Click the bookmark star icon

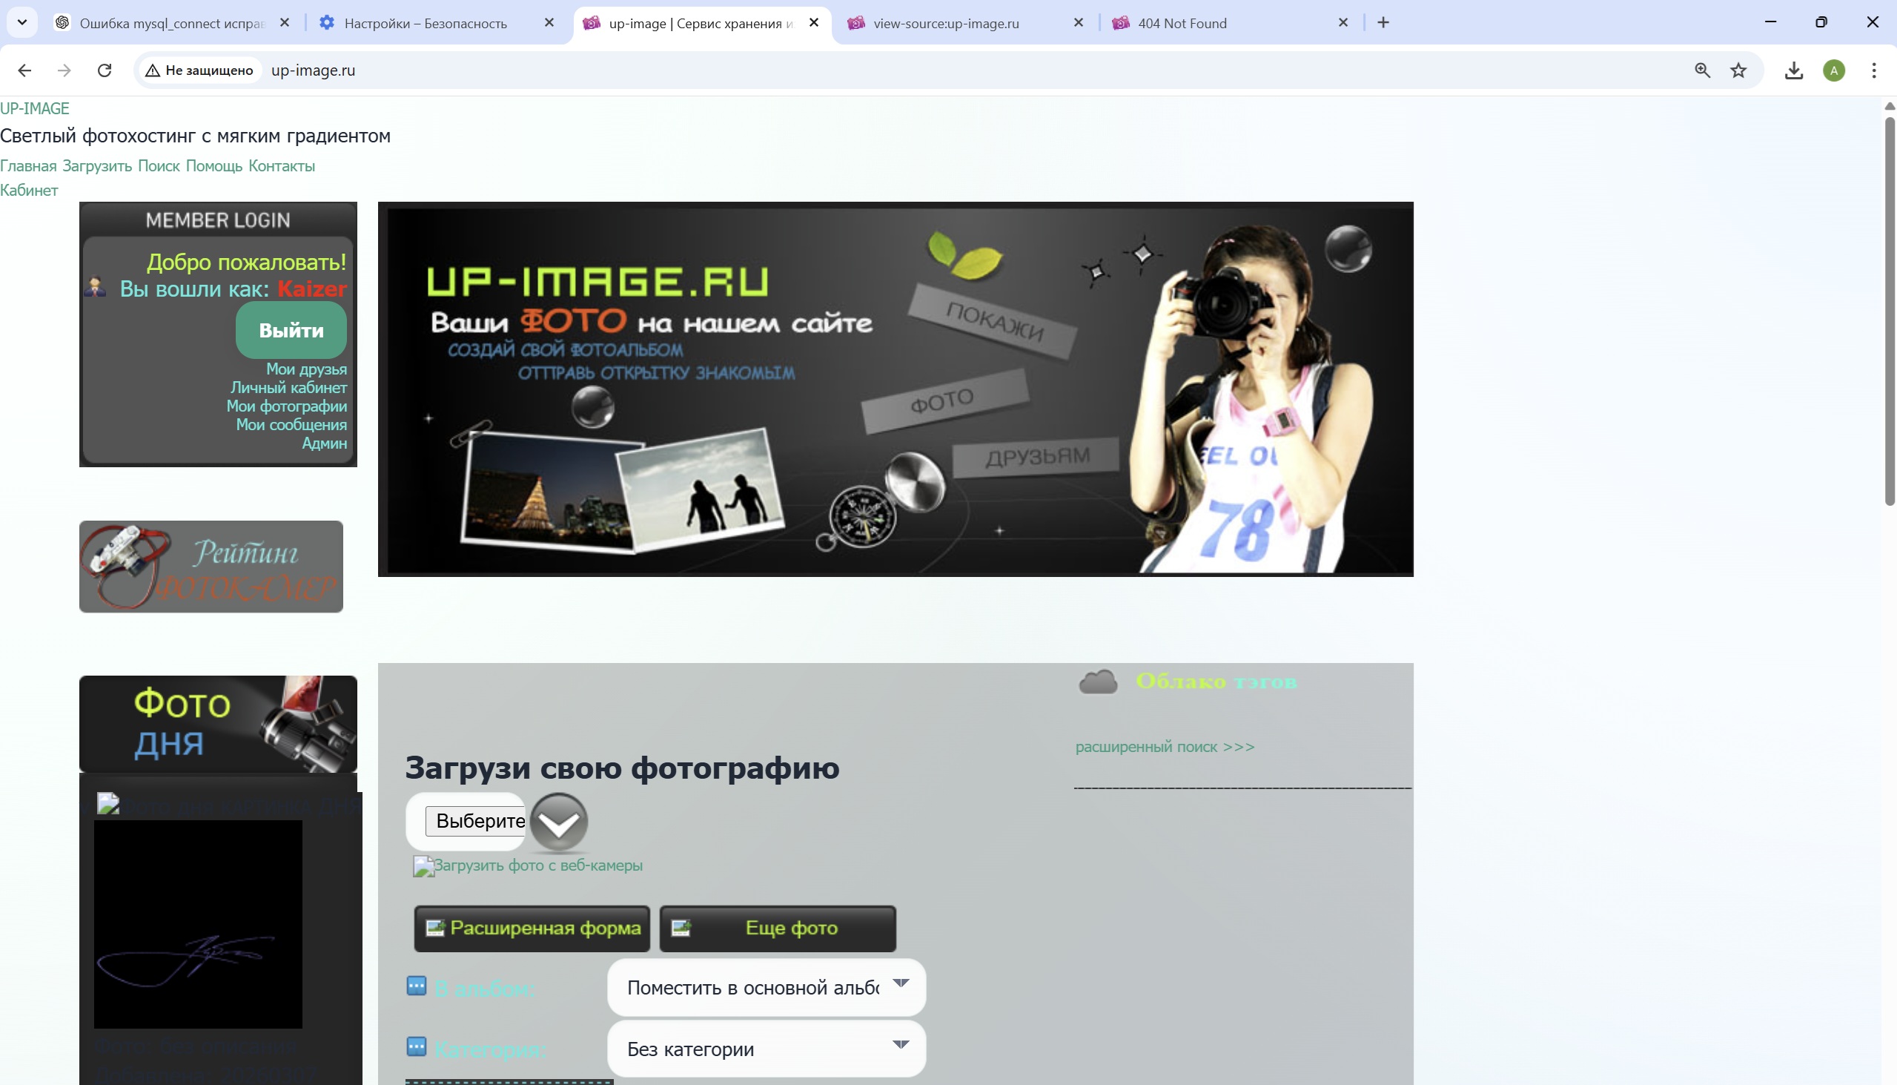click(x=1738, y=70)
